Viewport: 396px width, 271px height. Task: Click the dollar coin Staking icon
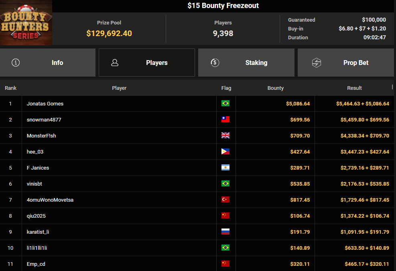tap(215, 63)
